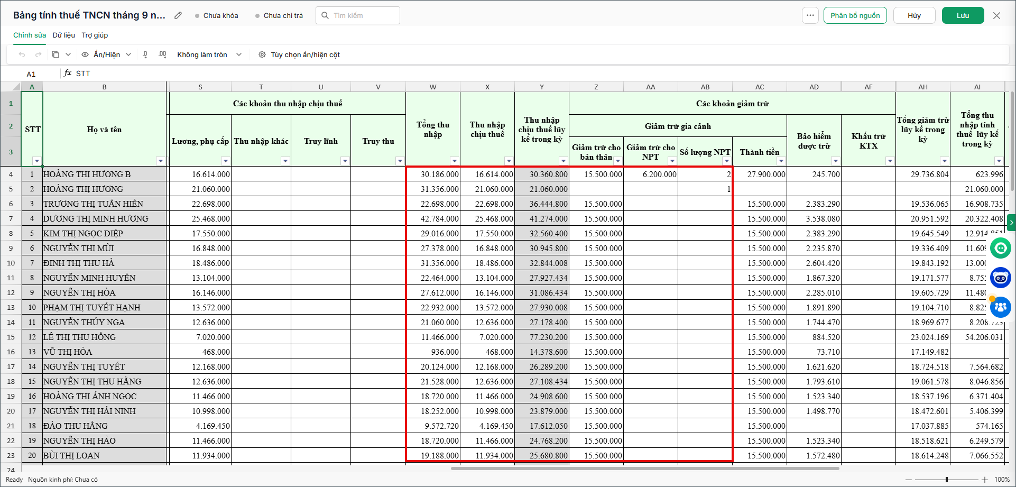This screenshot has height=487, width=1016.
Task: Open the filter arrow on the Lương, phụ cấp column
Action: (x=226, y=161)
